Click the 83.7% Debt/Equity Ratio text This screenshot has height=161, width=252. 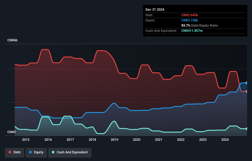pyautogui.click(x=200, y=25)
